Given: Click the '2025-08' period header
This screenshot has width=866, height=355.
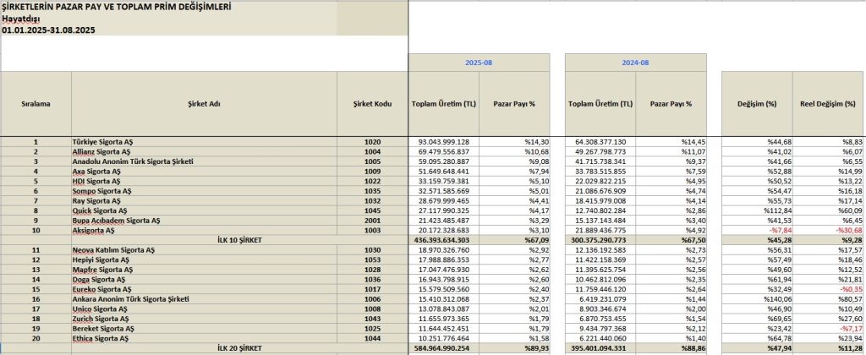Looking at the screenshot, I should [x=479, y=63].
